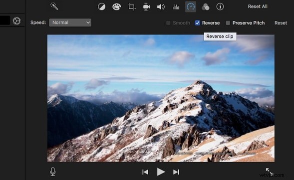294x180 pixels.
Task: Open the color balance tool
Action: click(102, 7)
